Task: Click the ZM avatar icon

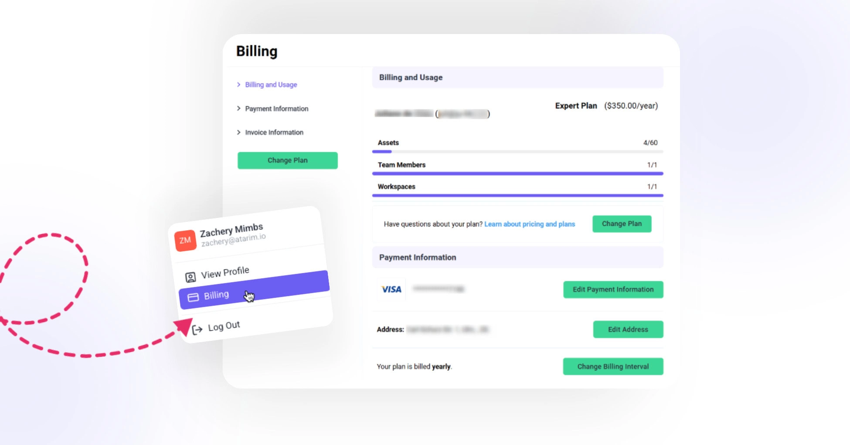Action: pyautogui.click(x=185, y=240)
